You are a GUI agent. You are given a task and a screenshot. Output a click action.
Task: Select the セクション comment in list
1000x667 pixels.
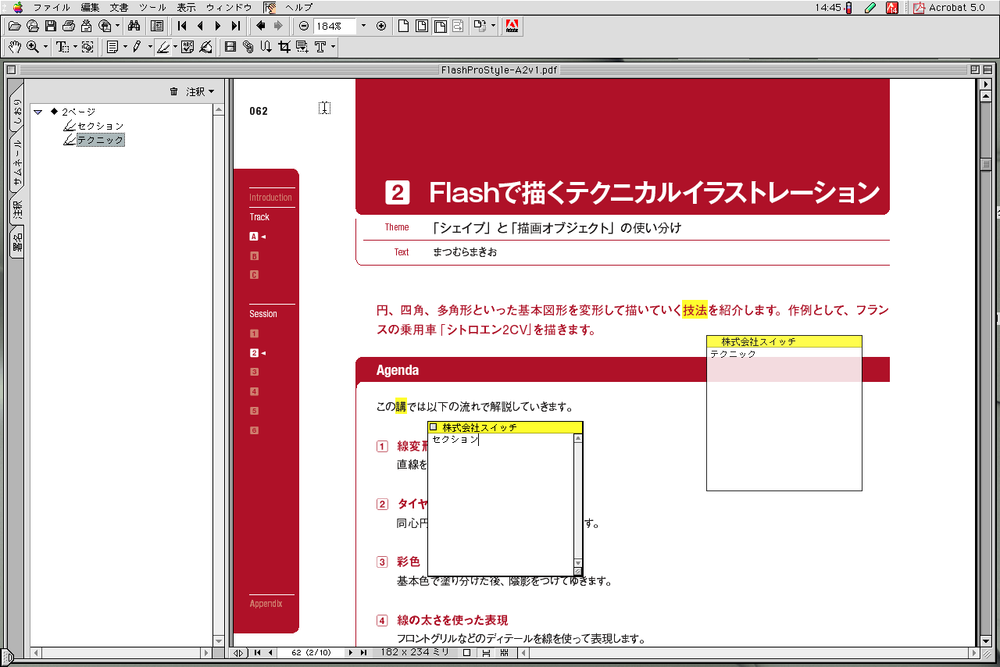[100, 126]
